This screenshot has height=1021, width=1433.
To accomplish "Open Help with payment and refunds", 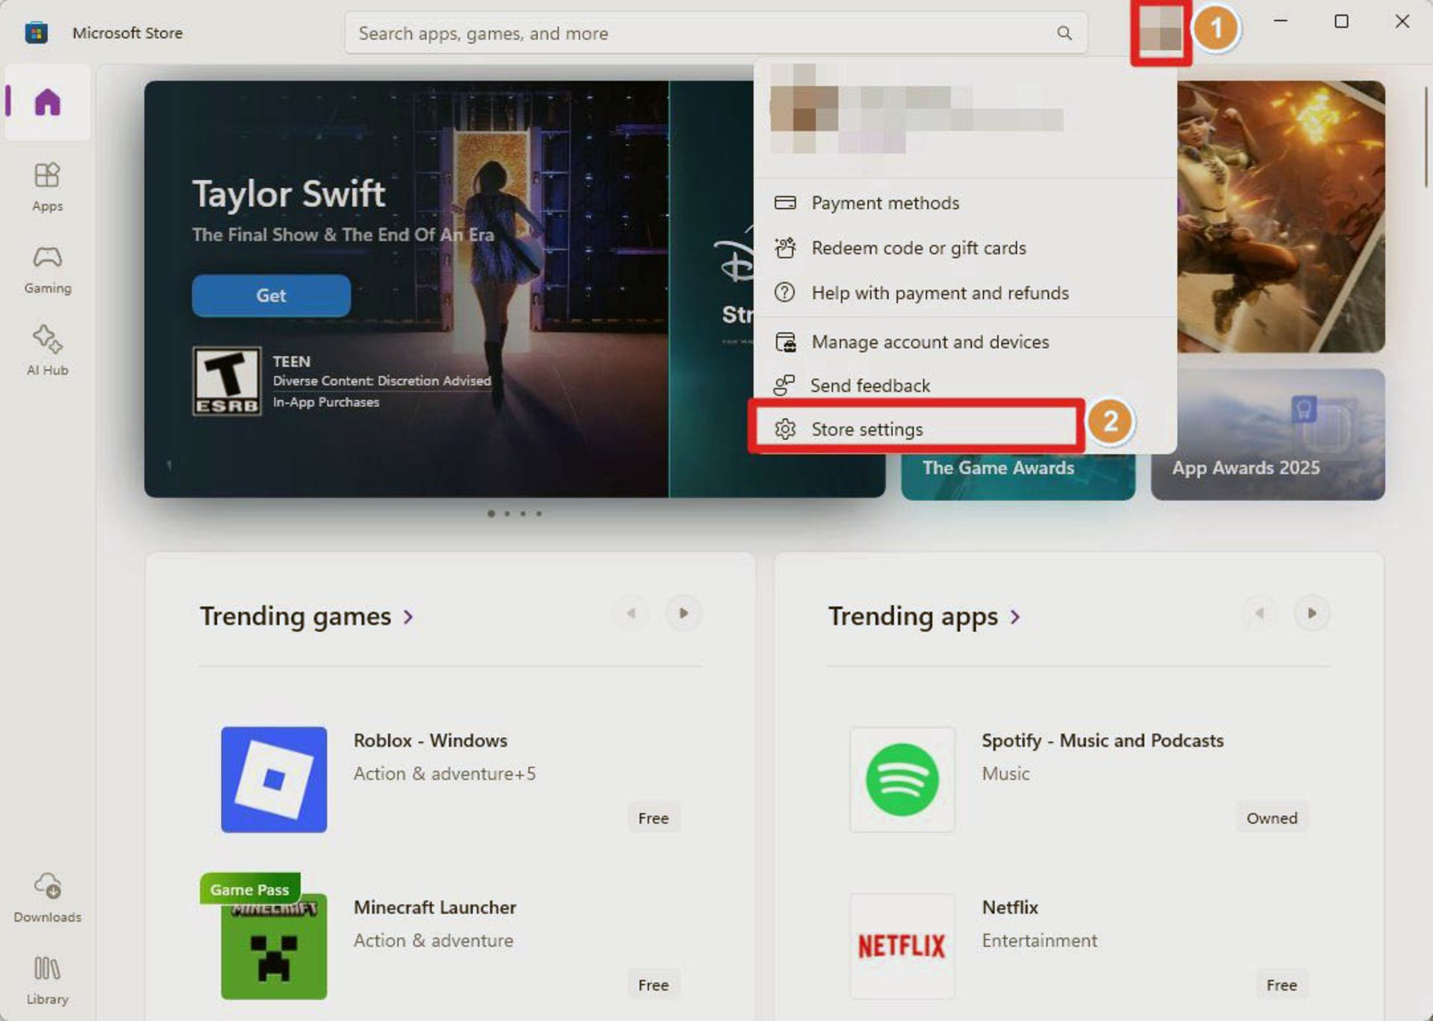I will 939,293.
